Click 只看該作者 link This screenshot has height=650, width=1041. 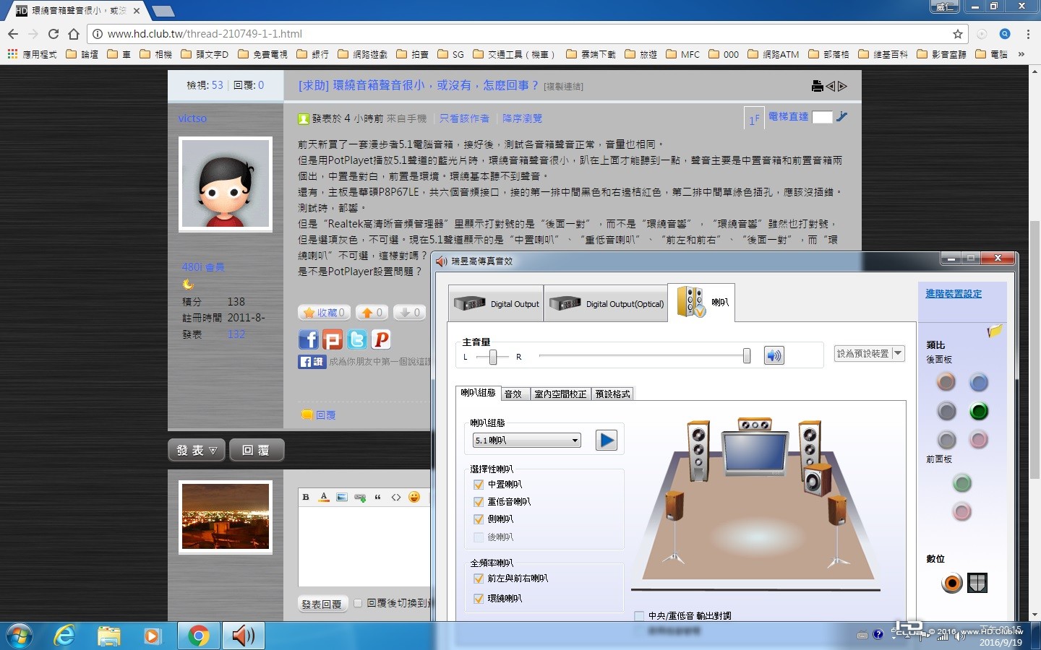point(464,118)
